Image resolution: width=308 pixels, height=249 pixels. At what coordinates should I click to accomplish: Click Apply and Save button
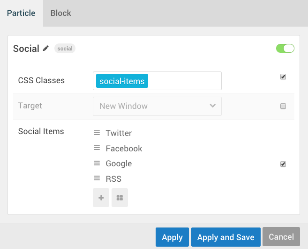[x=225, y=237]
